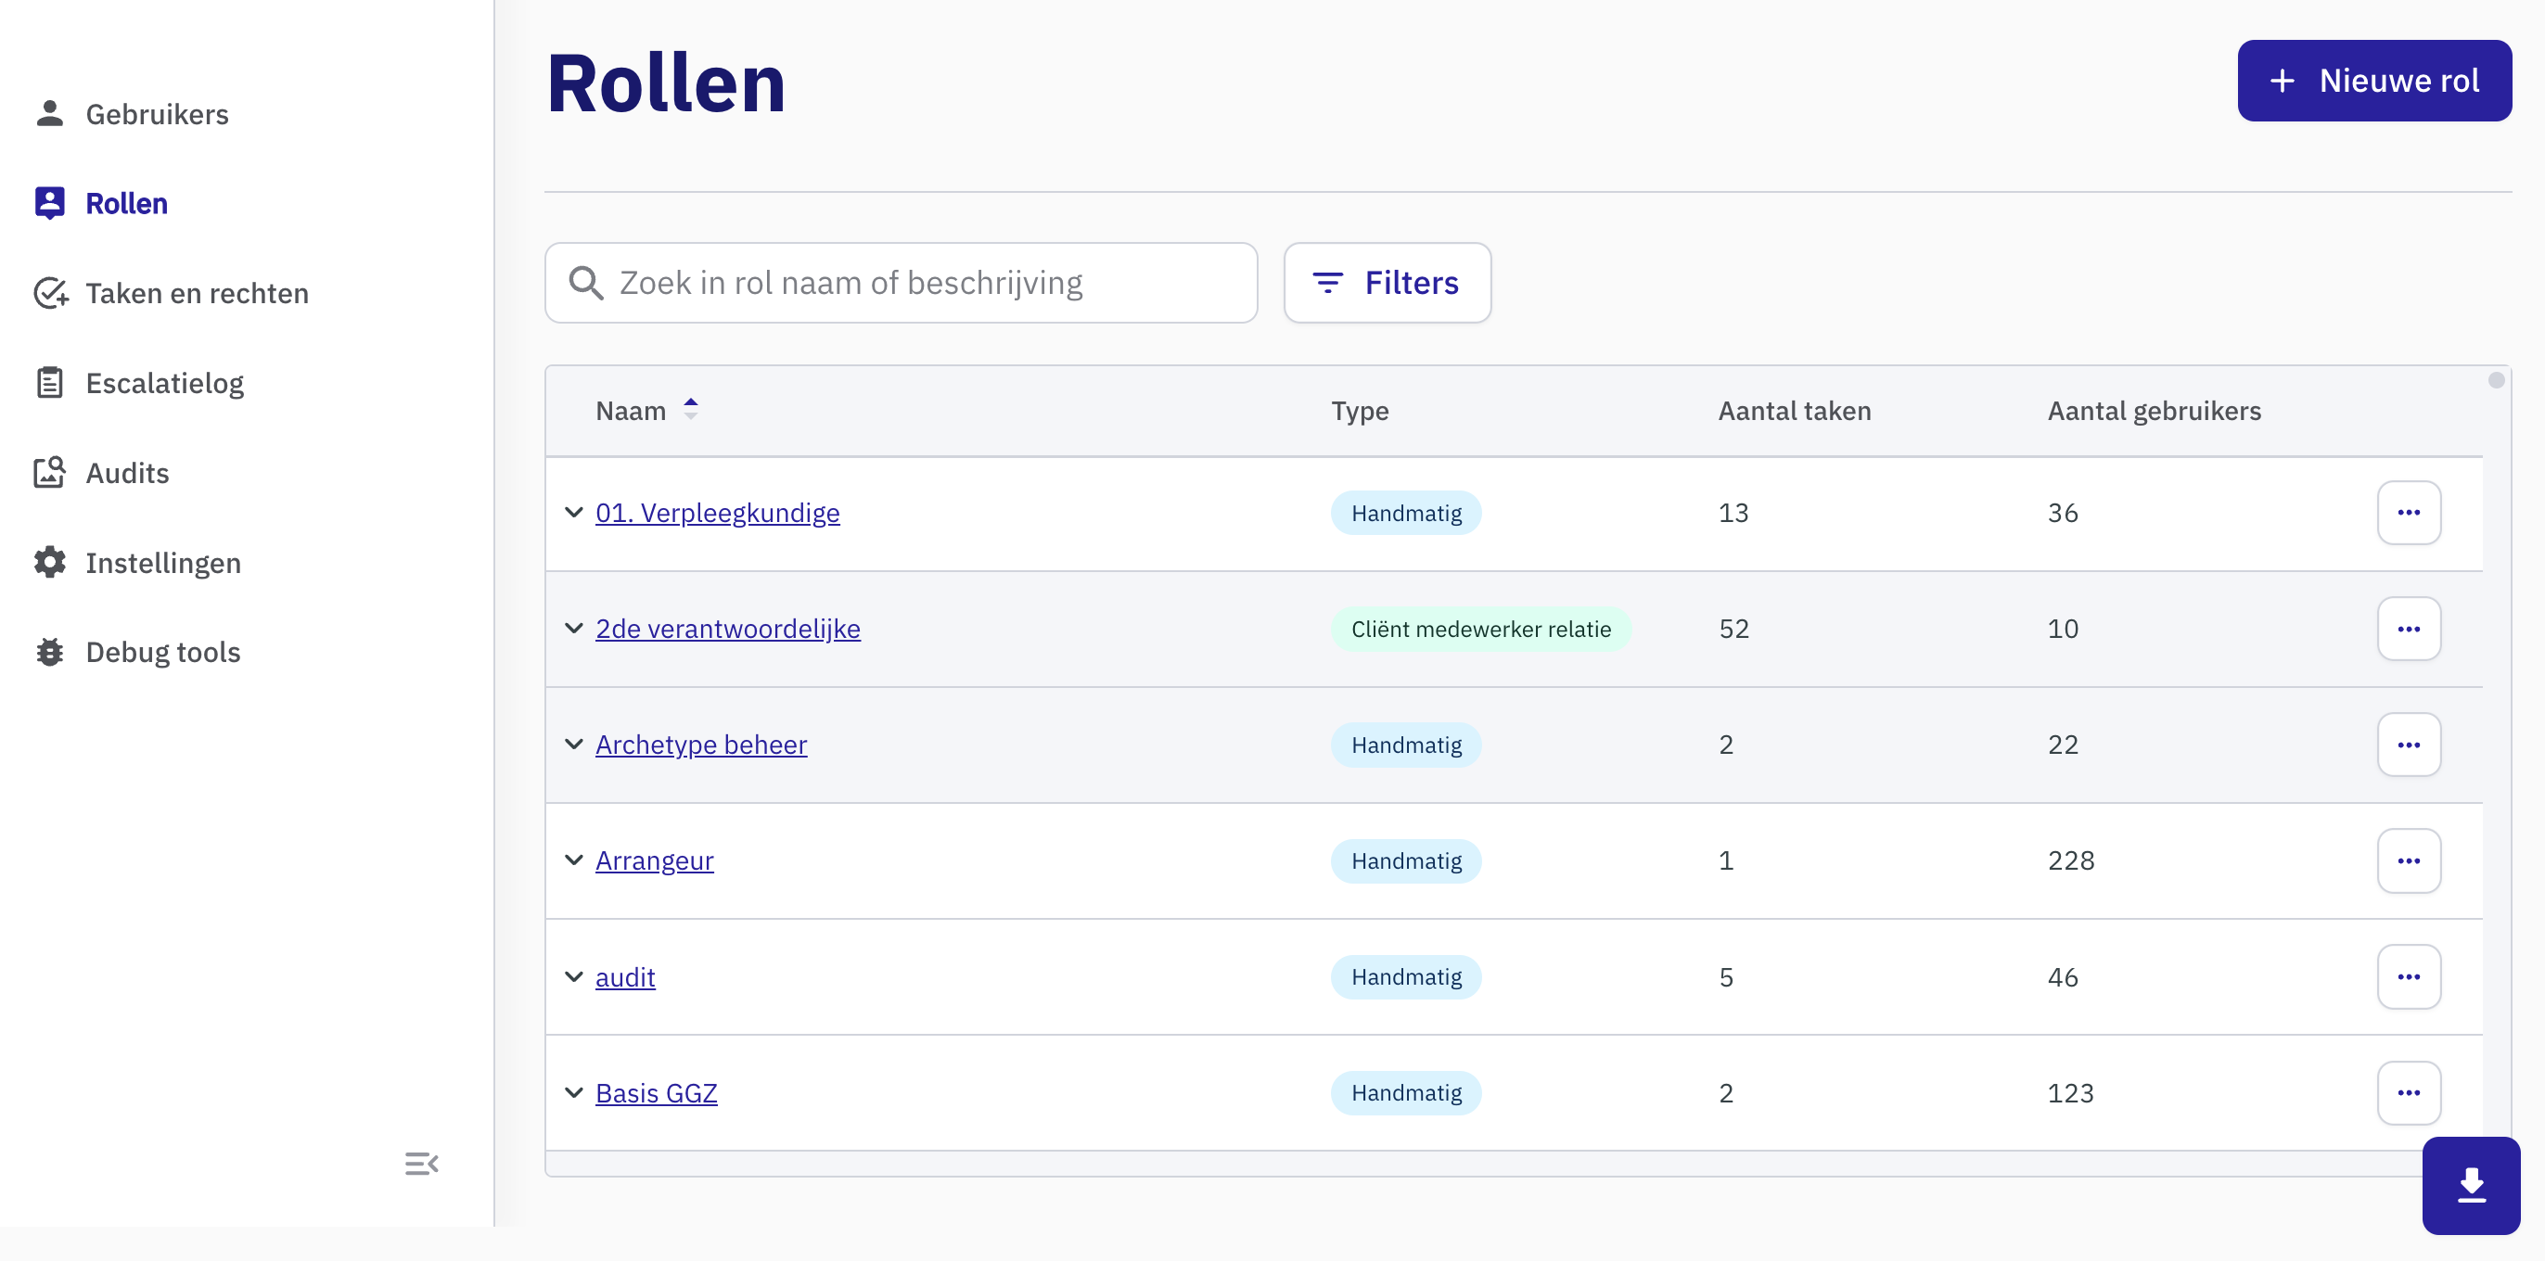Open more options for Archetype beheer
Image resolution: width=2545 pixels, height=1261 pixels.
[2409, 745]
